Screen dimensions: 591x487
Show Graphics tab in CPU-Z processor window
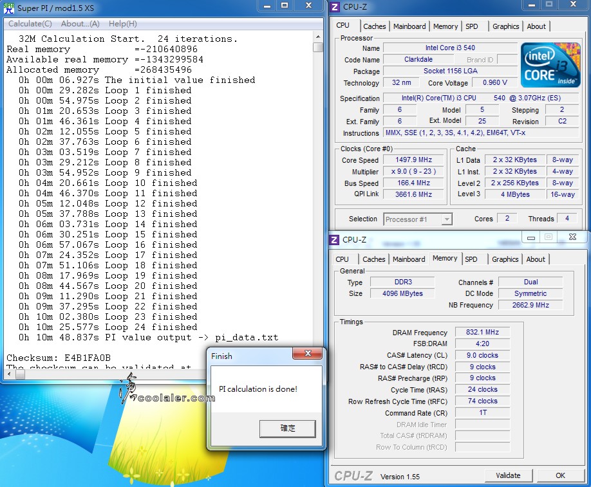(x=505, y=26)
